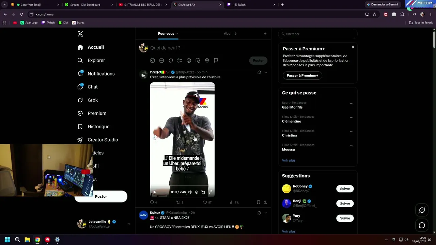Repost the TIDJO interview post
This screenshot has width=436, height=245.
178,202
